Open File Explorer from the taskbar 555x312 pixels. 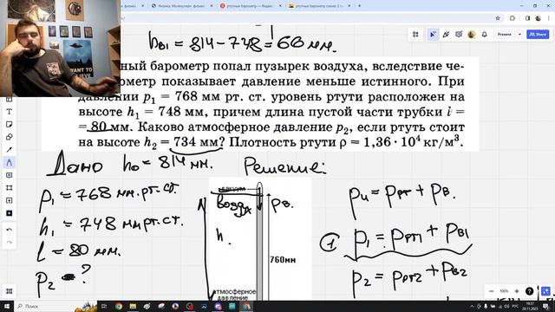[x=133, y=306]
